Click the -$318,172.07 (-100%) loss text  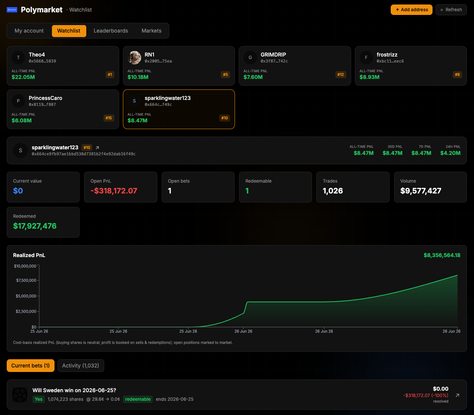click(426, 396)
